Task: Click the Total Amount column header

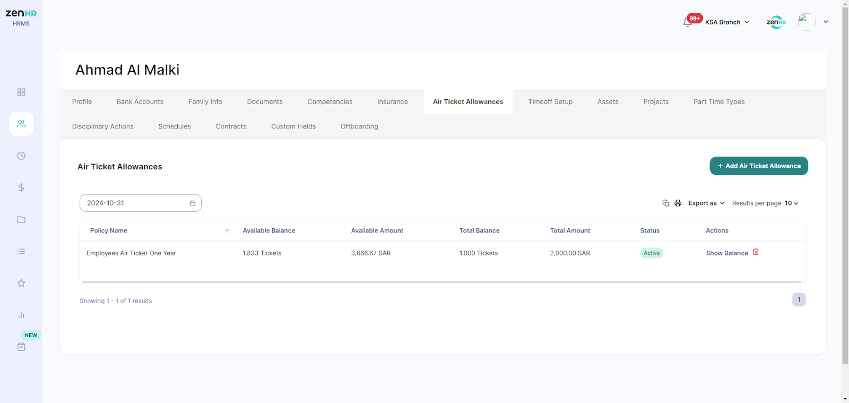Action: click(x=570, y=230)
